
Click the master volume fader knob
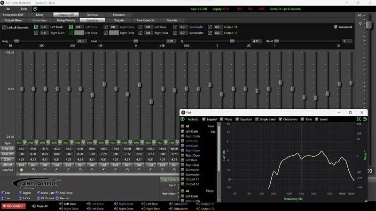click(x=369, y=25)
